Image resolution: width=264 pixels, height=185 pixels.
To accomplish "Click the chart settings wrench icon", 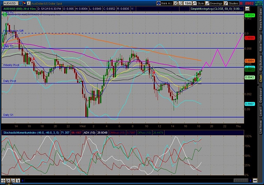I will [x=176, y=3].
